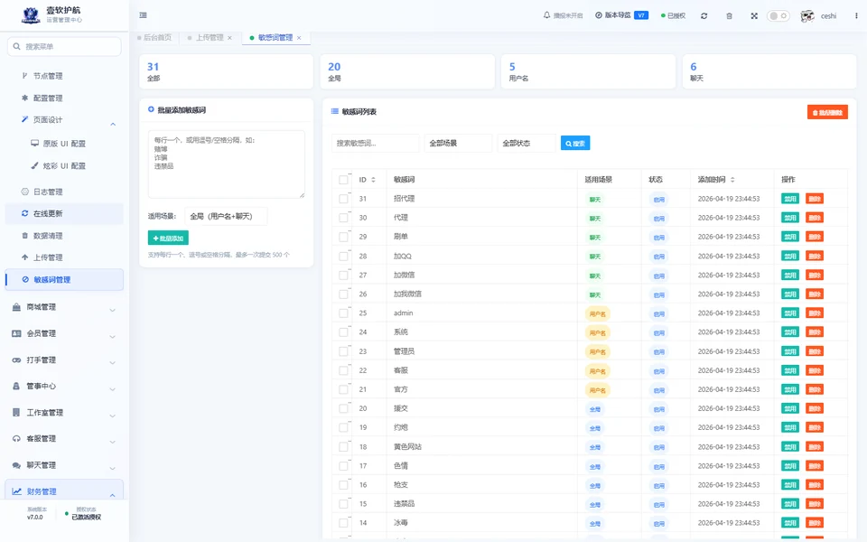
Task: Click the refresh arrows icon in header
Action: tap(704, 16)
